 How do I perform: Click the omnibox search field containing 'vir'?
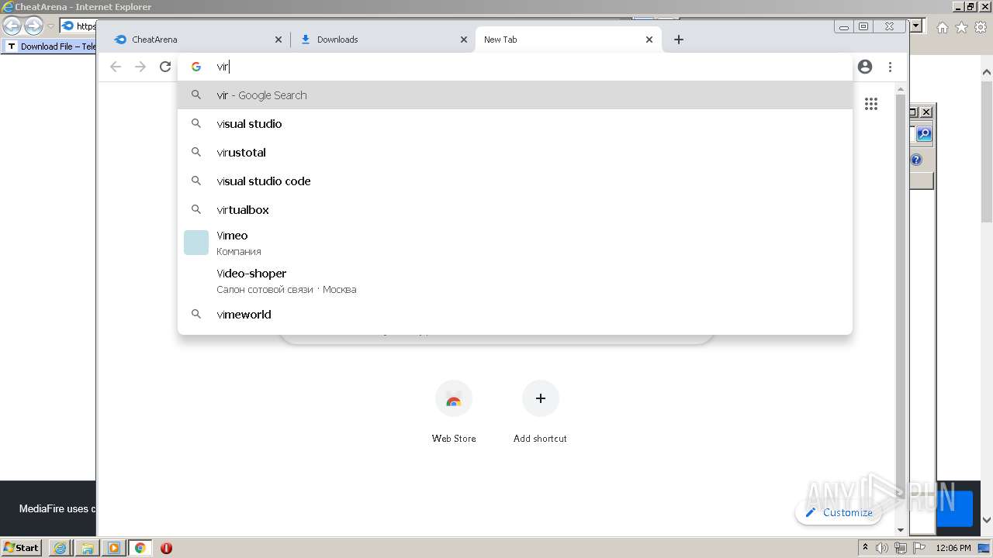click(x=515, y=67)
